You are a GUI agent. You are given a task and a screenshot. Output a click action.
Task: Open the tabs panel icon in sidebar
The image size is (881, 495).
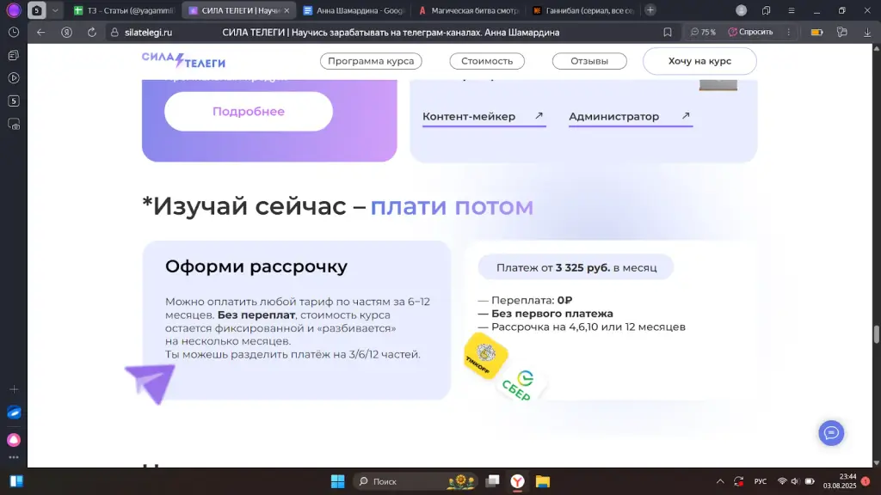tap(14, 55)
